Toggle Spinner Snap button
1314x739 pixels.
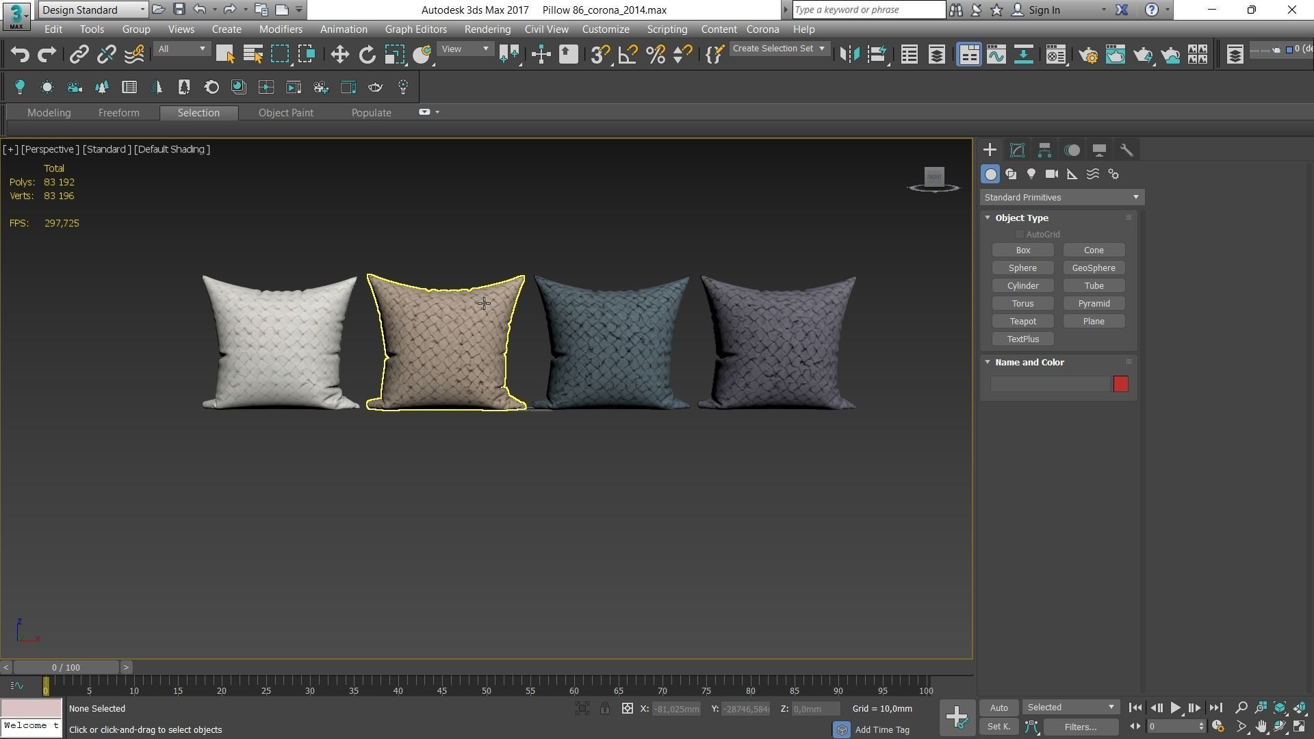tap(682, 55)
